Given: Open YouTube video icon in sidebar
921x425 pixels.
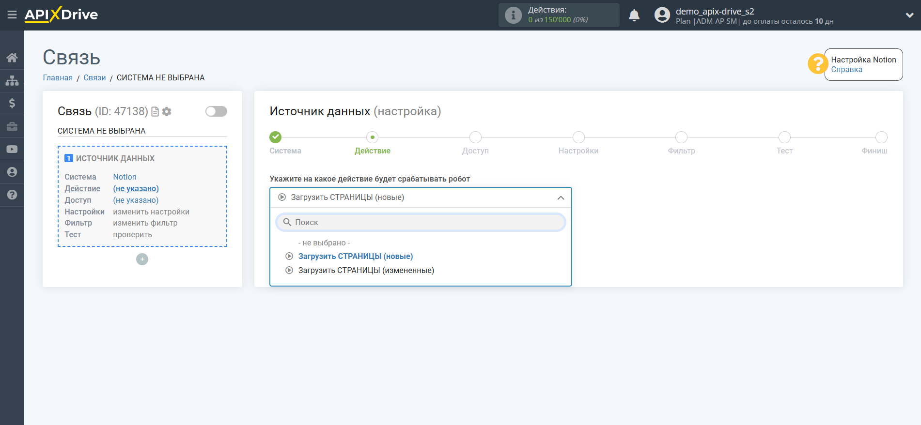Looking at the screenshot, I should [12, 149].
